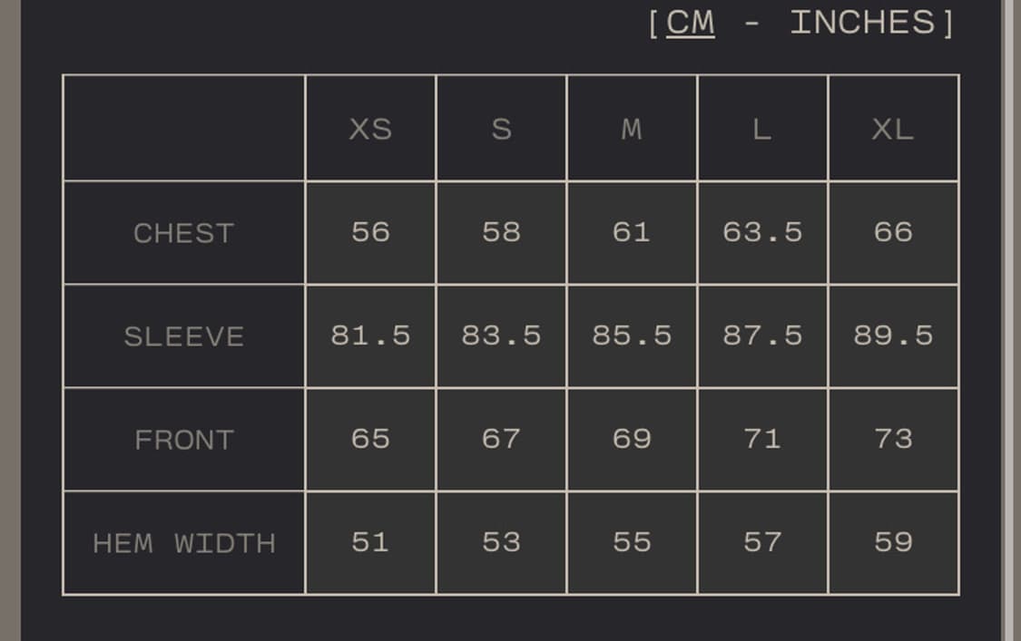Click the SLEEVE row label

[183, 336]
